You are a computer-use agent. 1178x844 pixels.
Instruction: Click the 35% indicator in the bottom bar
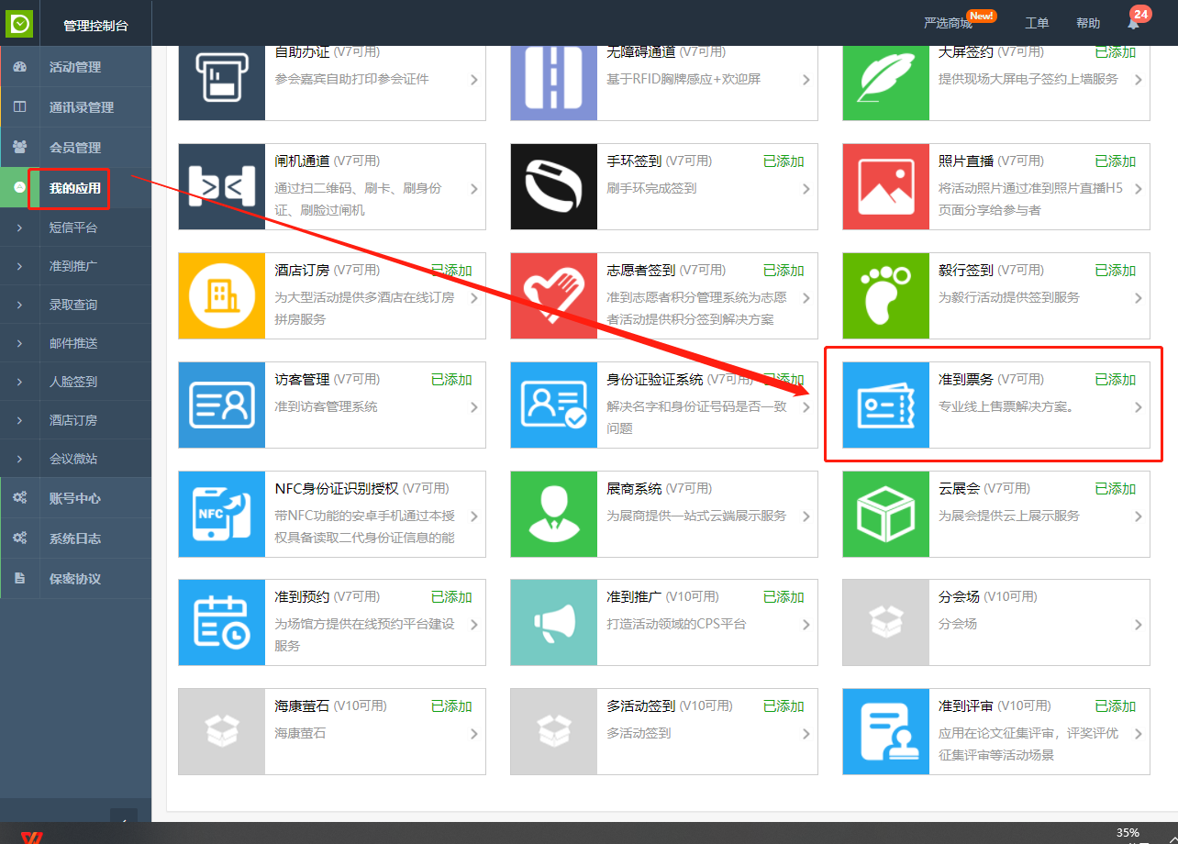coord(1128,833)
